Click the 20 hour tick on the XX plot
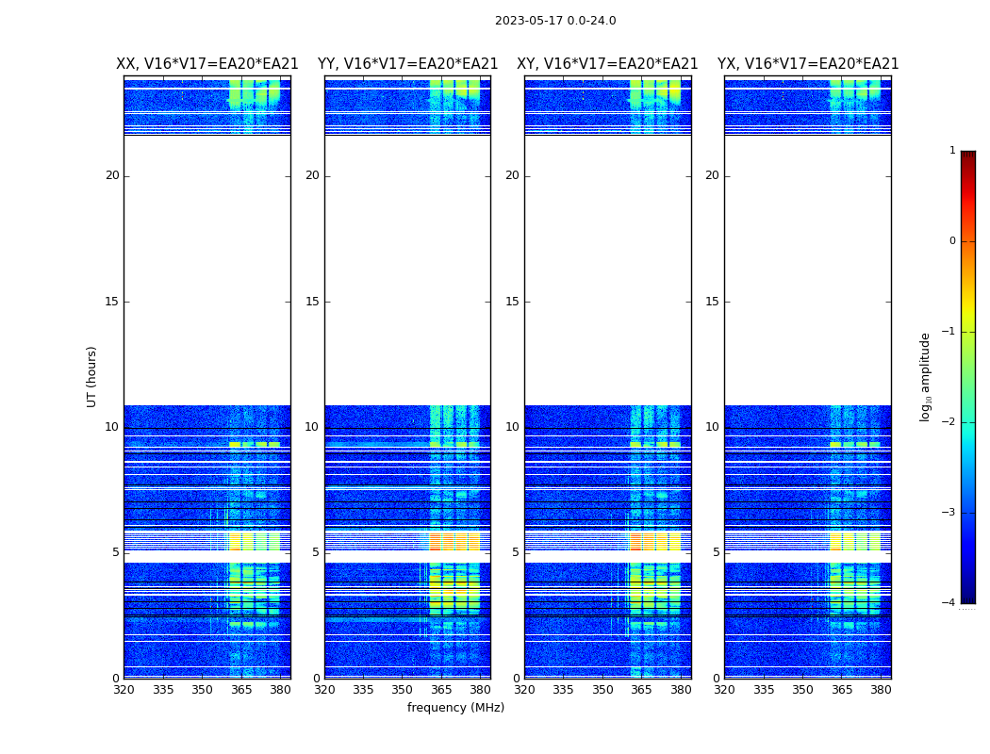Image resolution: width=990 pixels, height=754 pixels. coord(112,175)
